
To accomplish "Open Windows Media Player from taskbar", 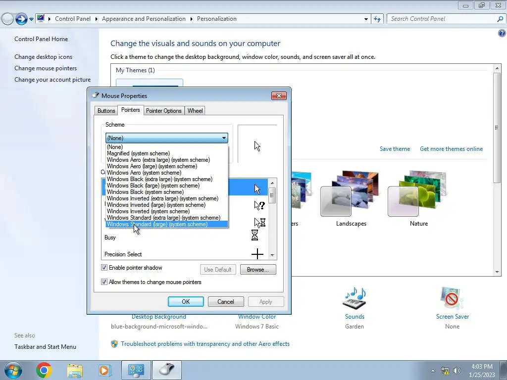I will pos(104,370).
